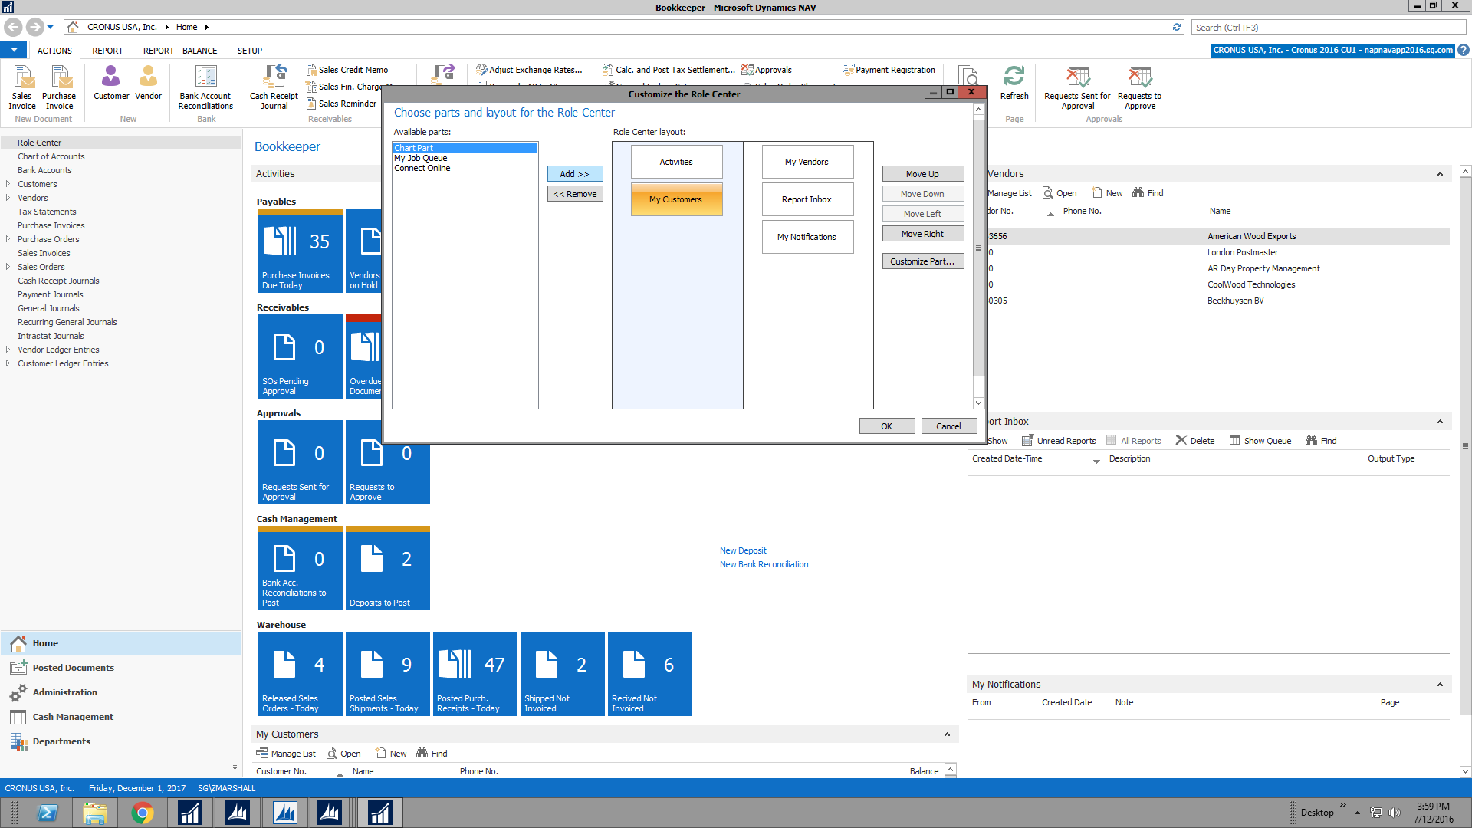Open the REPORT ribbon tab
The image size is (1472, 828).
coord(107,51)
